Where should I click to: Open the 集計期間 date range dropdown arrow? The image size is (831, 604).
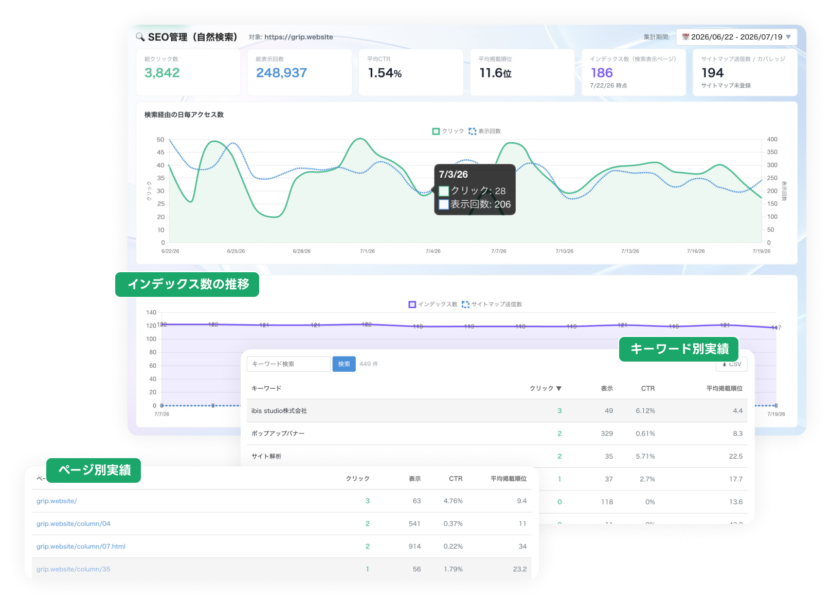pyautogui.click(x=788, y=37)
